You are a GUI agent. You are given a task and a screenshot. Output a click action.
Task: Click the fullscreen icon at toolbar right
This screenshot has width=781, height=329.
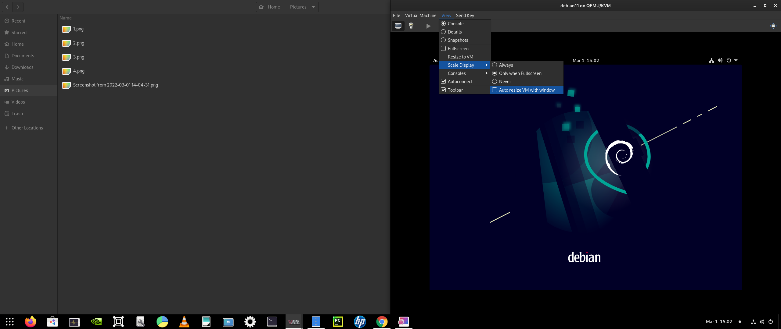pos(773,26)
